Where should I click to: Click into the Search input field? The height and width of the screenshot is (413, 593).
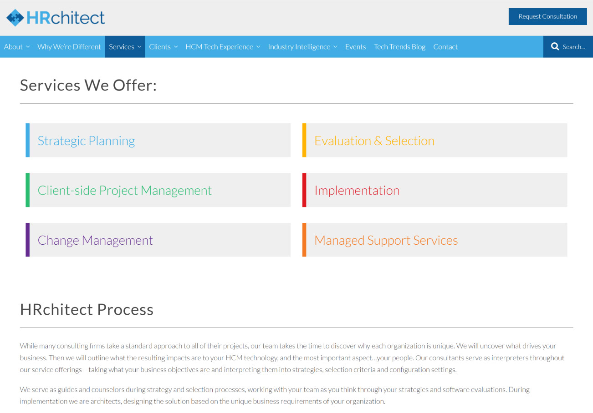click(x=574, y=47)
